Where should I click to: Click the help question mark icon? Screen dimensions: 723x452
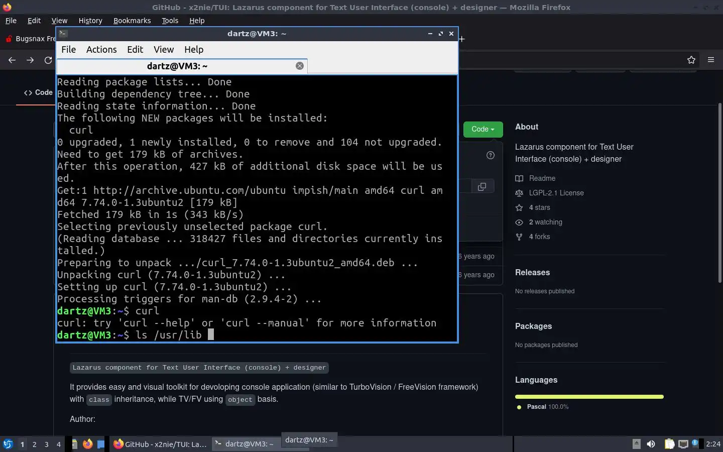(491, 155)
